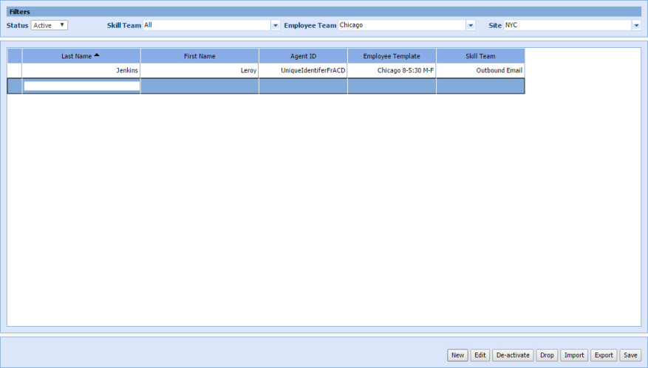Sort by Last Name column header
648x368 pixels.
pyautogui.click(x=81, y=56)
